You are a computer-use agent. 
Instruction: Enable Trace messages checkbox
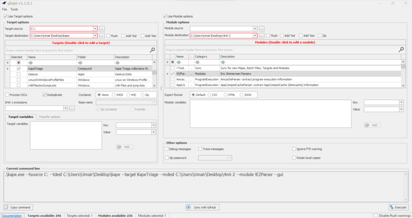(x=200, y=149)
